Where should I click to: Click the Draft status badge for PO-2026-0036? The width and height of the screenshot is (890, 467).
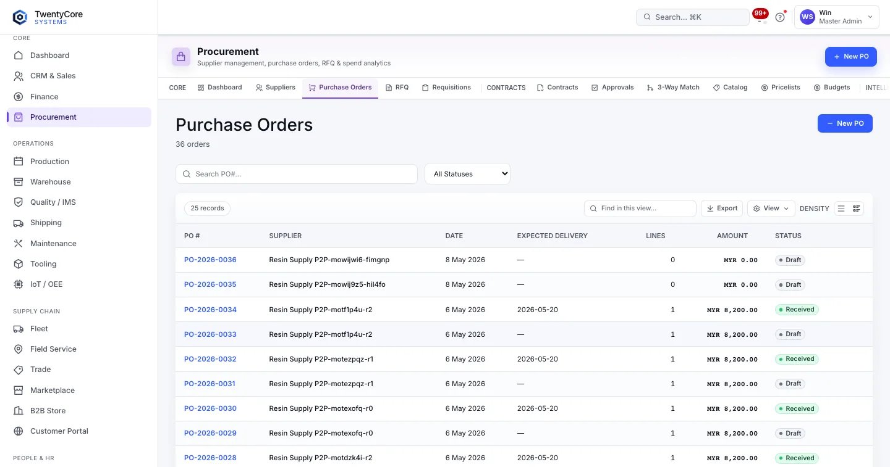(790, 260)
